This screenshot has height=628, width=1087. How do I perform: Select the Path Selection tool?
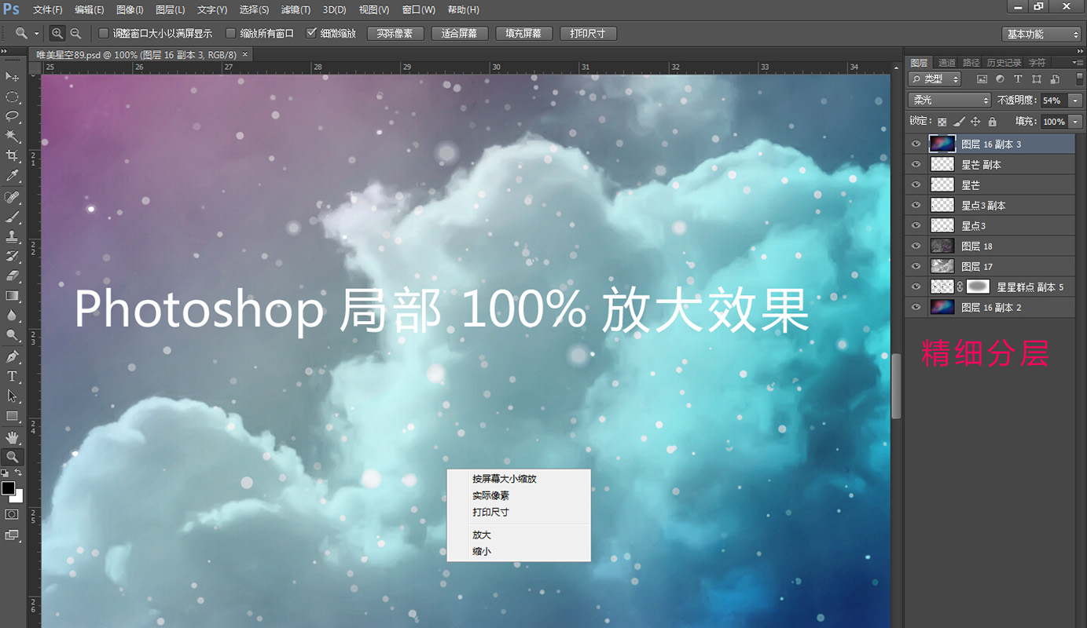coord(13,396)
